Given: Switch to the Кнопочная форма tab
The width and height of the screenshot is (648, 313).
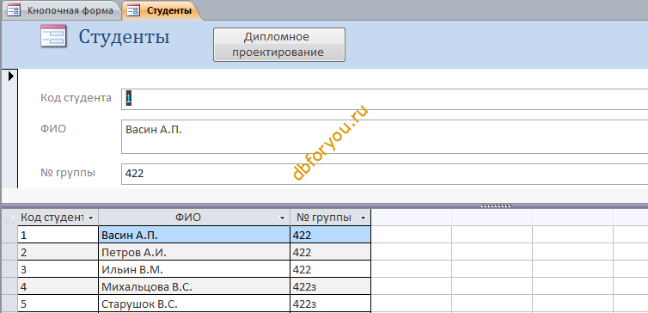Looking at the screenshot, I should (x=62, y=10).
